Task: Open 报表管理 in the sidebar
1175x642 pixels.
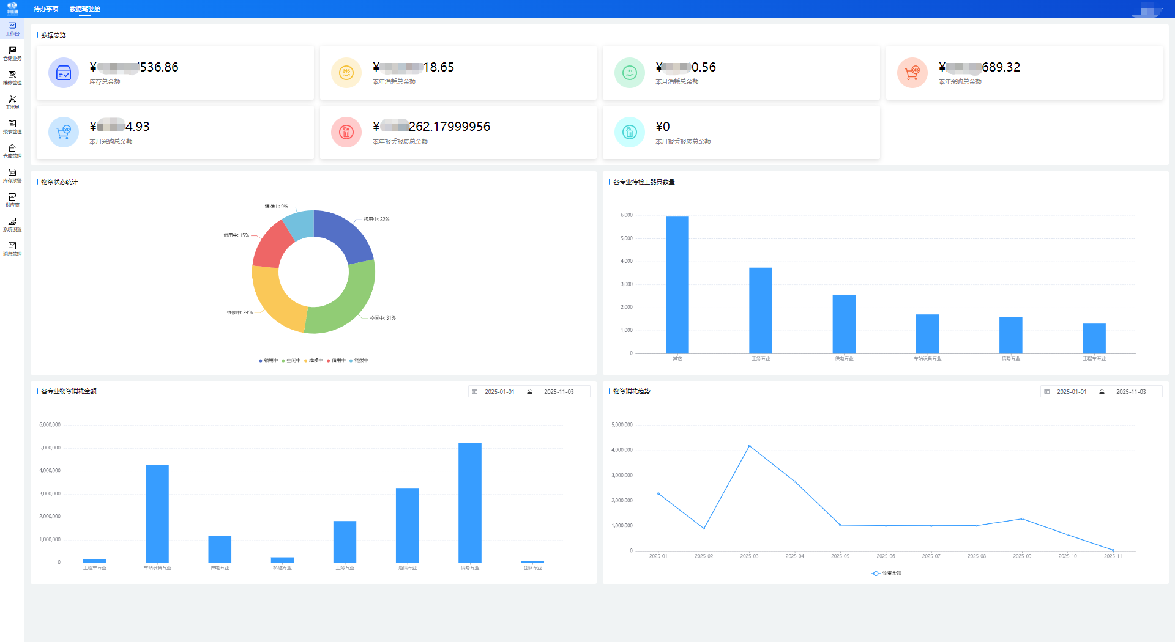Action: pyautogui.click(x=12, y=127)
